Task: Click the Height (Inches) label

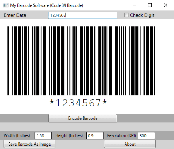Action: pos(69,135)
